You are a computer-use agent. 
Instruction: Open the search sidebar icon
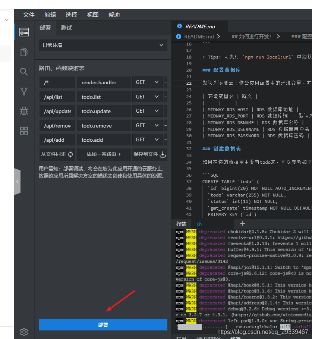24,72
